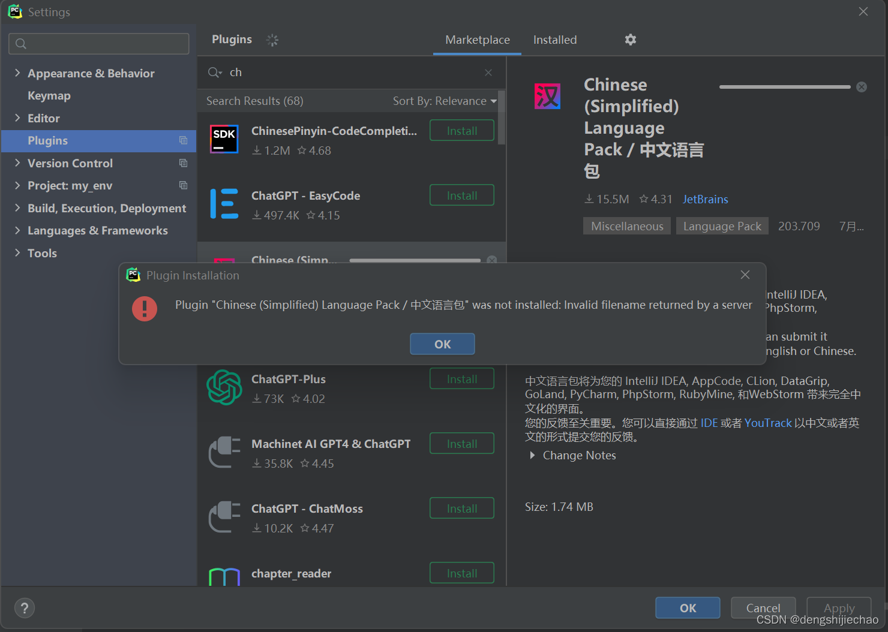888x632 pixels.
Task: Expand the Project: my_env node
Action: 17,185
